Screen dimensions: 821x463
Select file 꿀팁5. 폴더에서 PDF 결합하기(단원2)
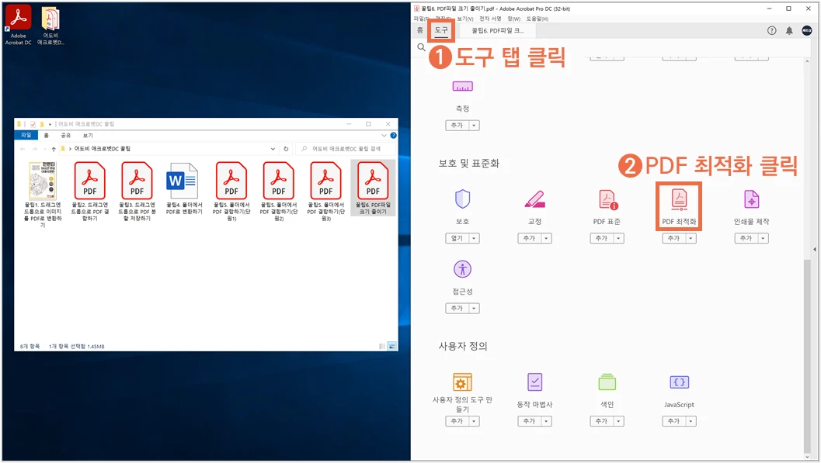[278, 192]
